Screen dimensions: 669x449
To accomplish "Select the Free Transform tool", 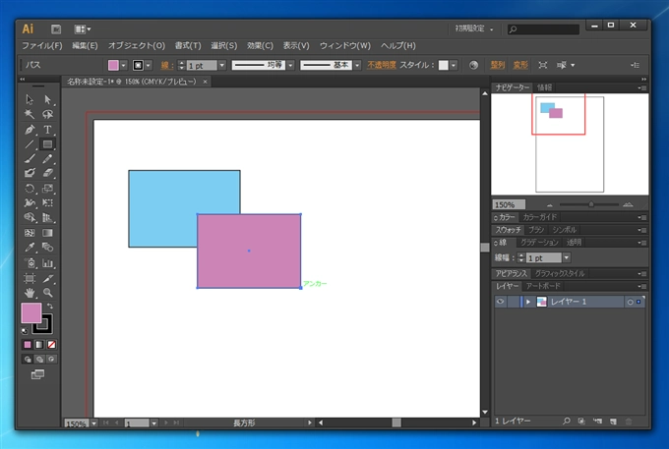I will coord(47,202).
